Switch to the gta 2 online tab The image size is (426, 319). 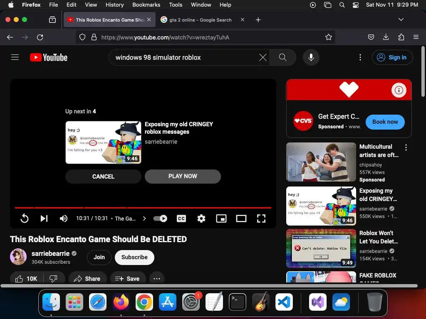click(200, 20)
